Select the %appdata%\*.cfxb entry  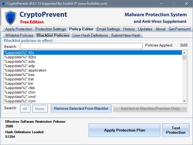click(x=93, y=88)
